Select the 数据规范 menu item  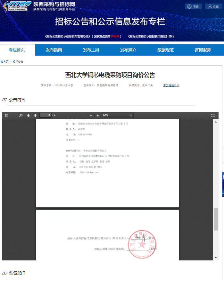[165, 50]
